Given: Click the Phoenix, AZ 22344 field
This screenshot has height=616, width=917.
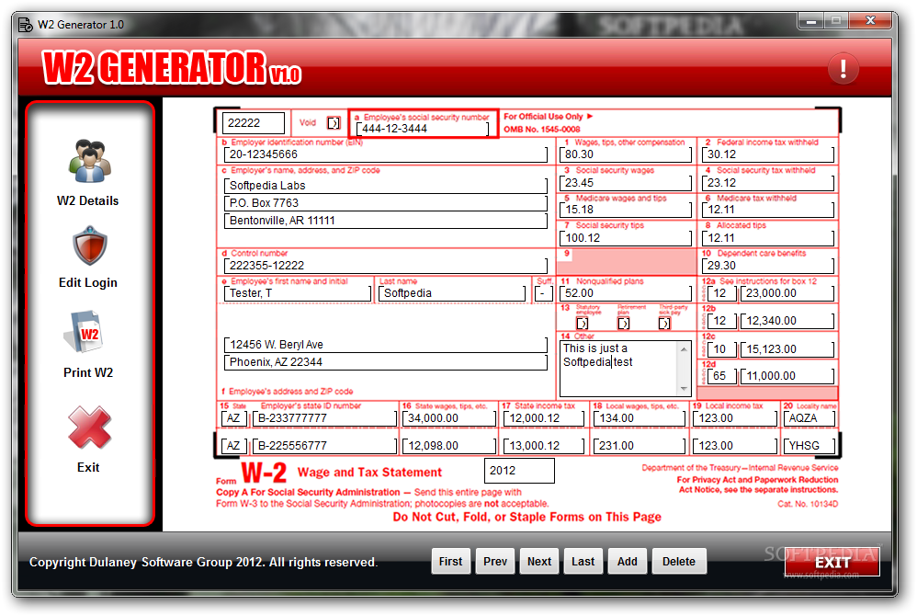Looking at the screenshot, I should coord(385,362).
